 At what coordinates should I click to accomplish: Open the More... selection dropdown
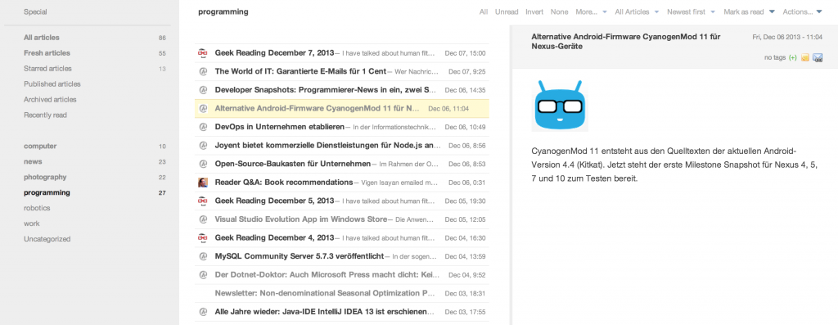[x=591, y=11]
